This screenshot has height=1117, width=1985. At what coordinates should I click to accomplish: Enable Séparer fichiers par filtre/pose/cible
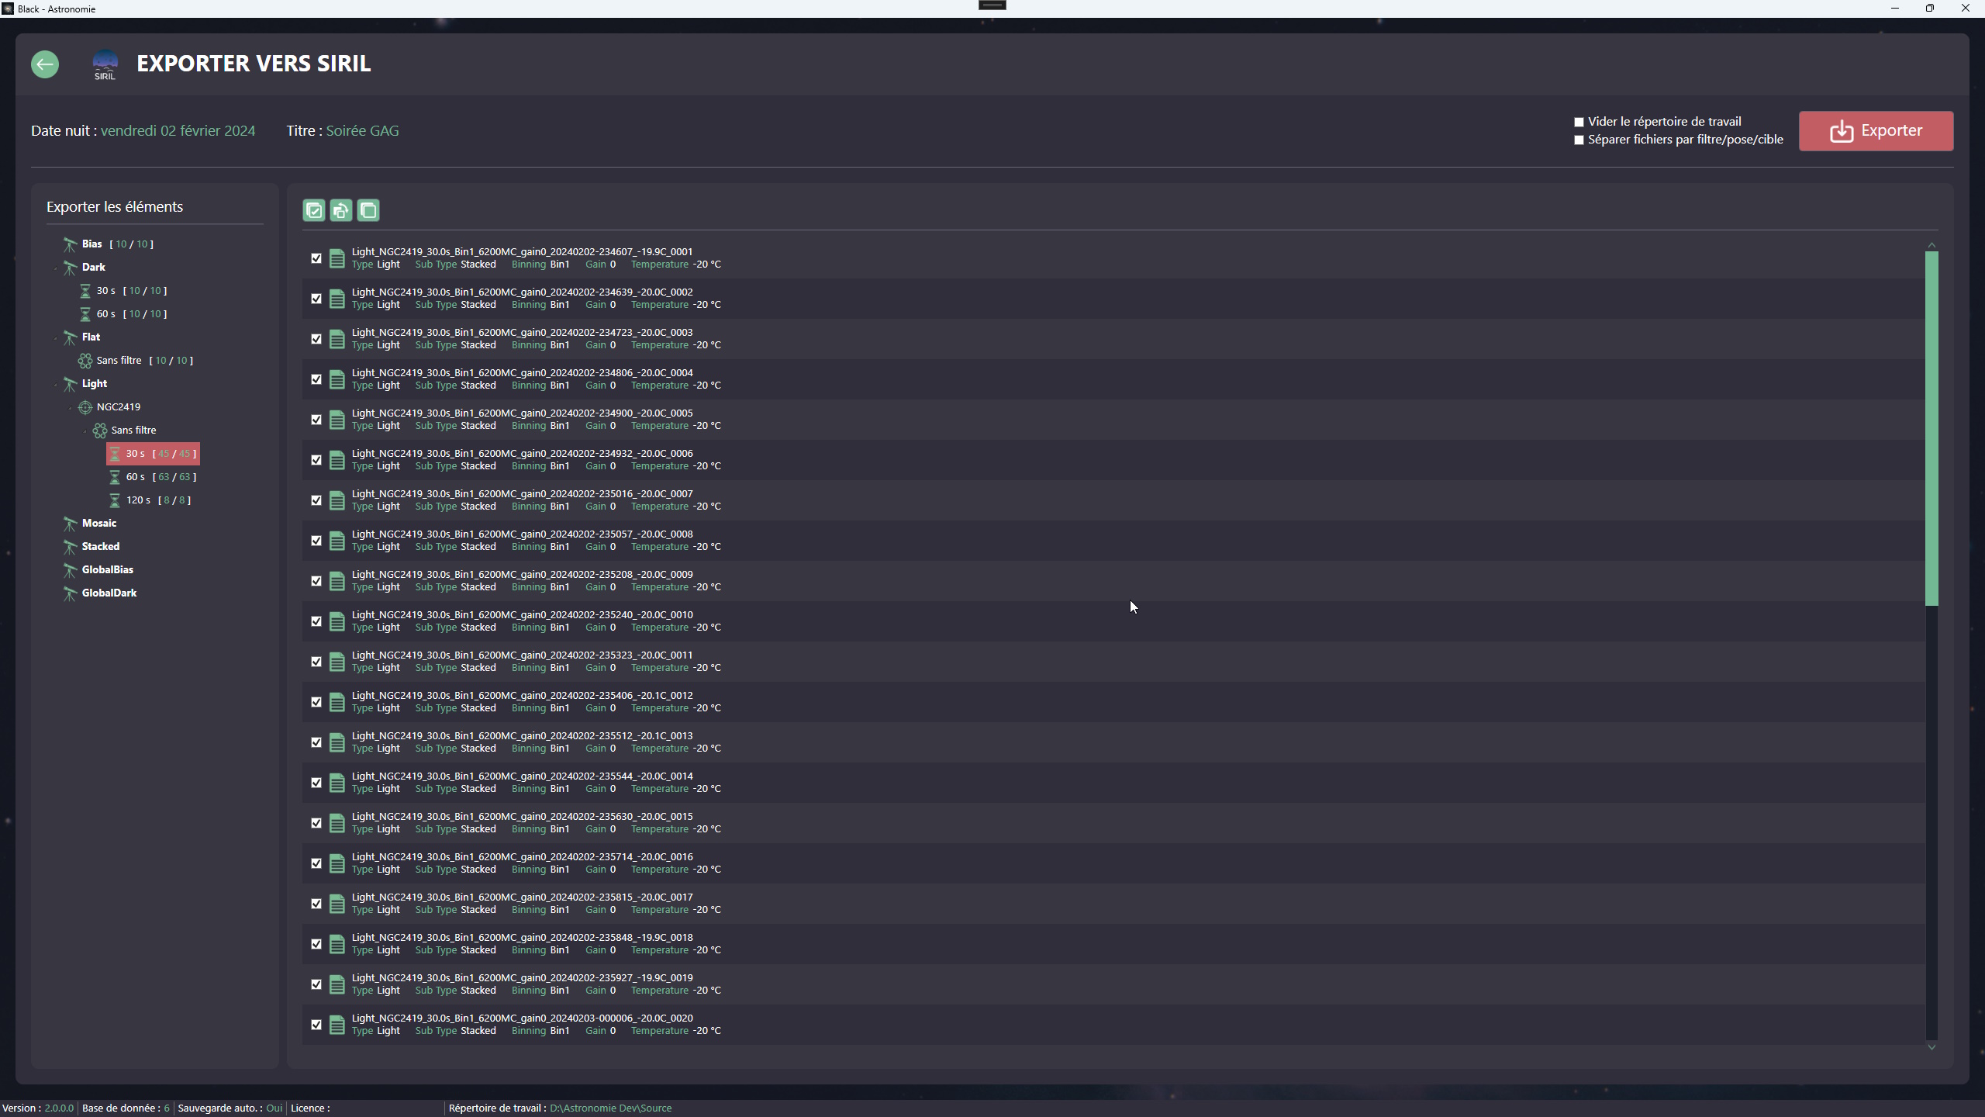pyautogui.click(x=1579, y=140)
